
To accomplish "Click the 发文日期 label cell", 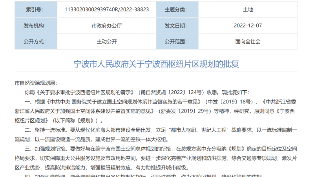I will tap(177, 25).
